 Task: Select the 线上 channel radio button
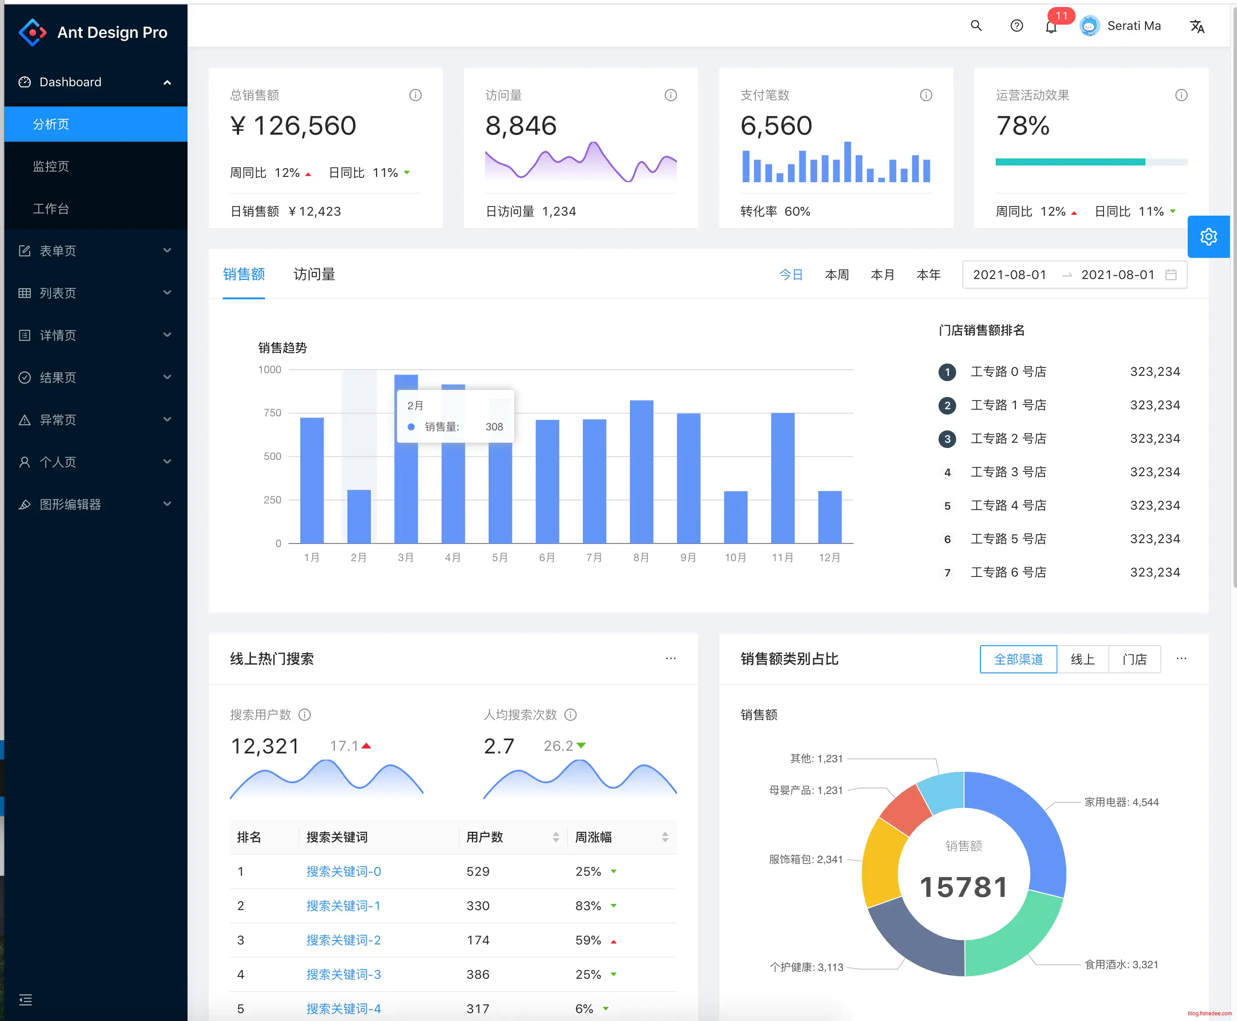(x=1082, y=659)
